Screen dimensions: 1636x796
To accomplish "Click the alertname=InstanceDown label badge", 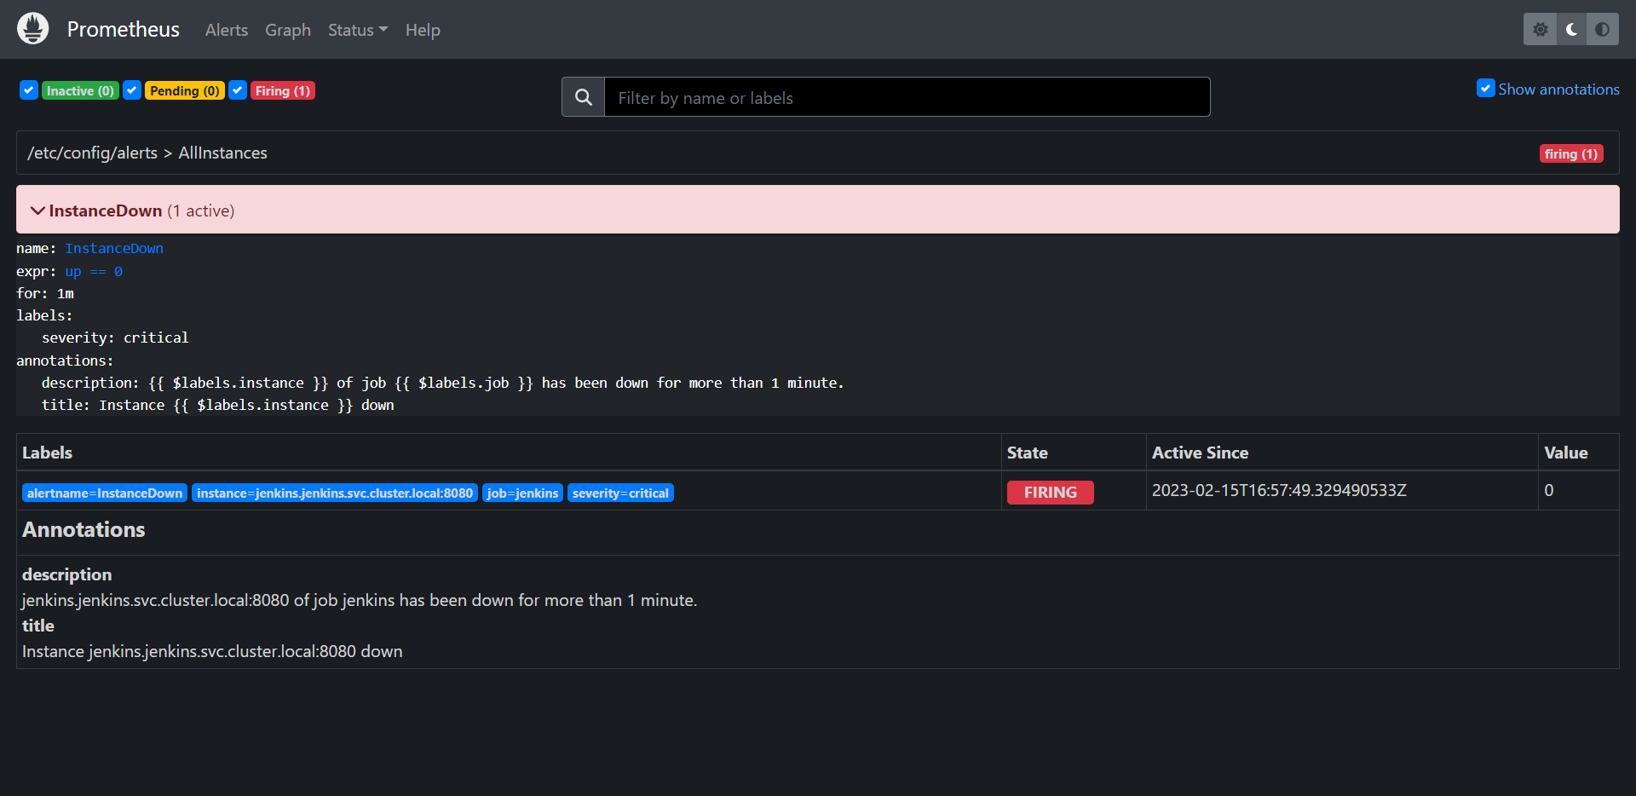I will (x=105, y=493).
